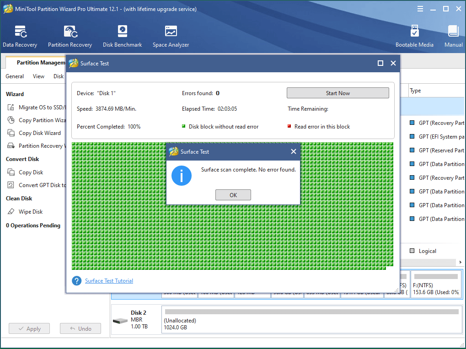Open the Surface Test Tutorial link

[x=109, y=281]
